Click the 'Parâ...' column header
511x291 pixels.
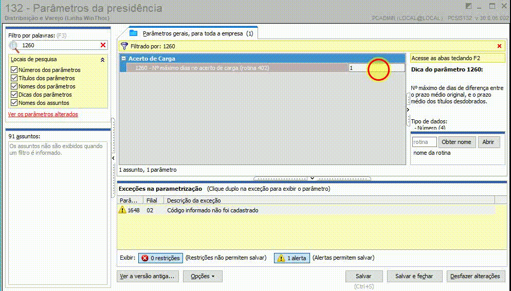point(131,201)
